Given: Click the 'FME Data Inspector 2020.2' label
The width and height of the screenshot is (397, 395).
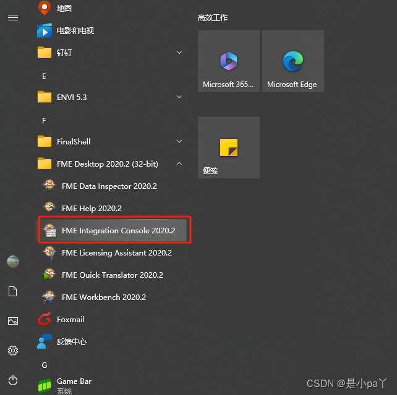Looking at the screenshot, I should (109, 186).
